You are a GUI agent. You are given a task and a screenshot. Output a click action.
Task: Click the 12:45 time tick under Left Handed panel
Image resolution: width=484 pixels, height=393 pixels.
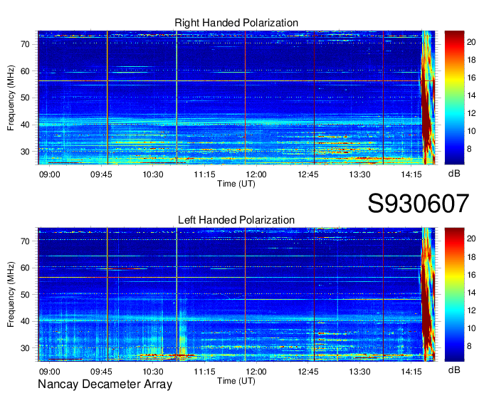point(308,372)
